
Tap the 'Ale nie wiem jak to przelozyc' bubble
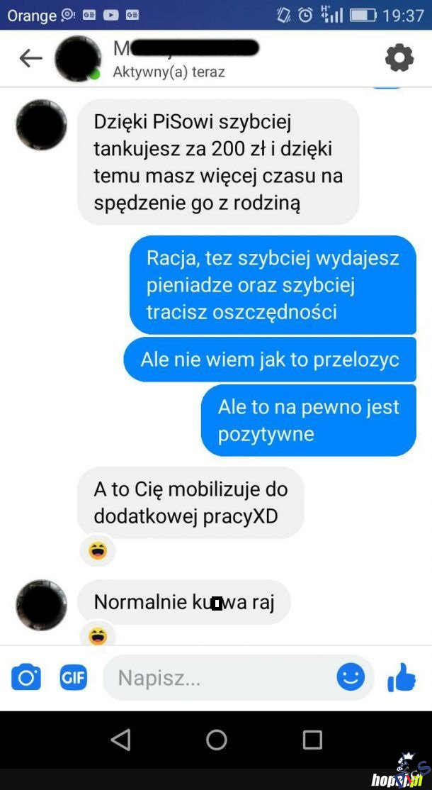[x=270, y=360]
